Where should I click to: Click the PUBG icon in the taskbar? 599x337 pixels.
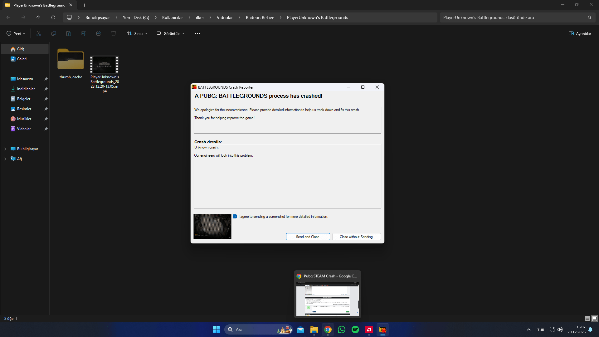383,330
